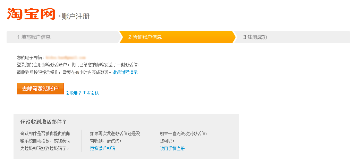Select step 1 填写账户信息
Image resolution: width=356 pixels, height=167 pixels.
[34, 37]
